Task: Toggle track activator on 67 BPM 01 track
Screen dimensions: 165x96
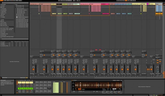Action: [58, 69]
